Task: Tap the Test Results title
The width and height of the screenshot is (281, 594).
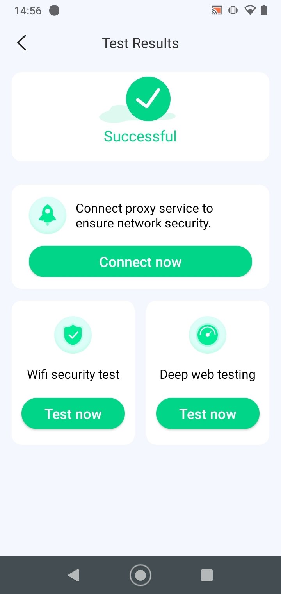Action: tap(140, 43)
